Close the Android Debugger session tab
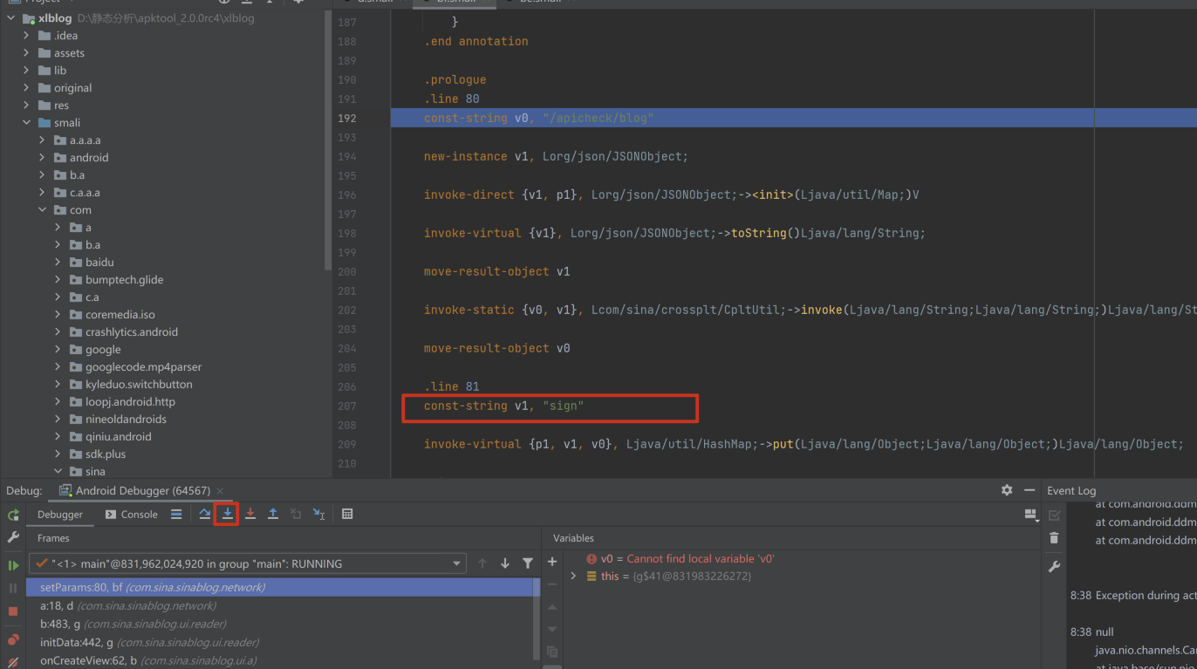This screenshot has height=669, width=1197. [220, 491]
